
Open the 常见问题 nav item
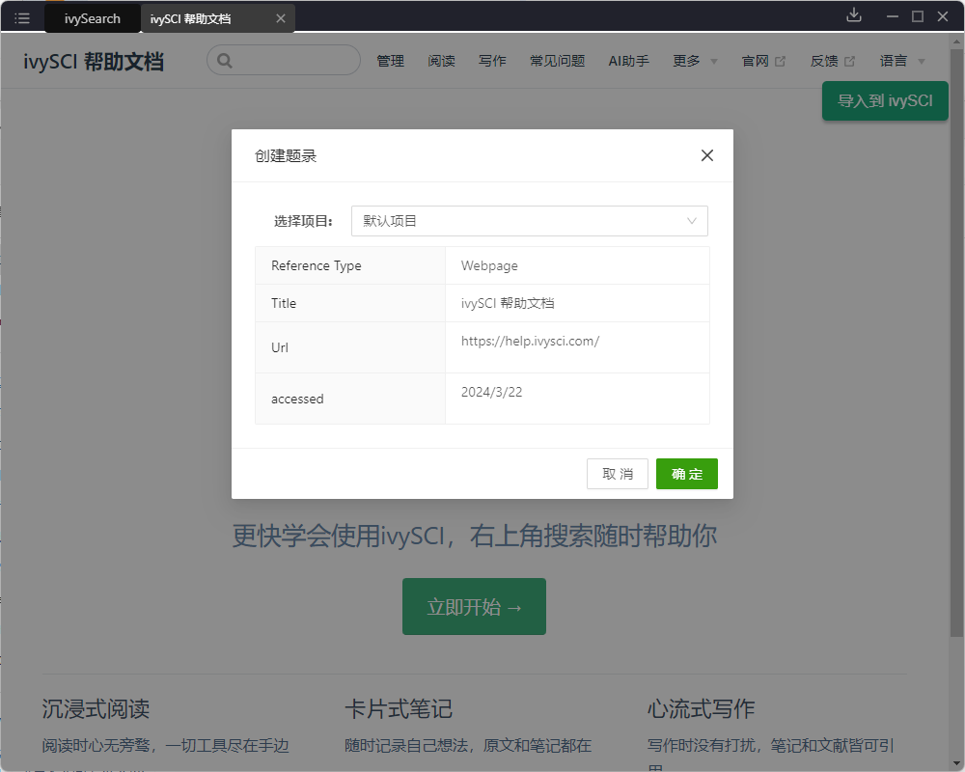coord(558,61)
